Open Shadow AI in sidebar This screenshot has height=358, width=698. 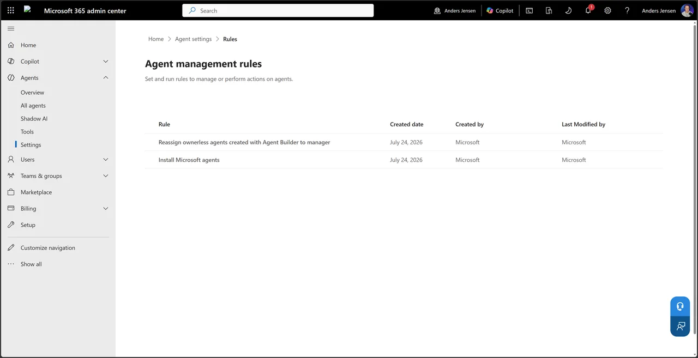click(x=34, y=119)
